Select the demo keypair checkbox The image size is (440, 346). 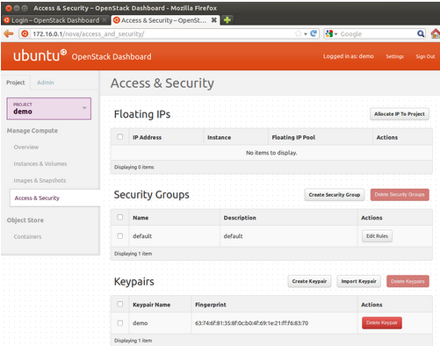click(120, 322)
